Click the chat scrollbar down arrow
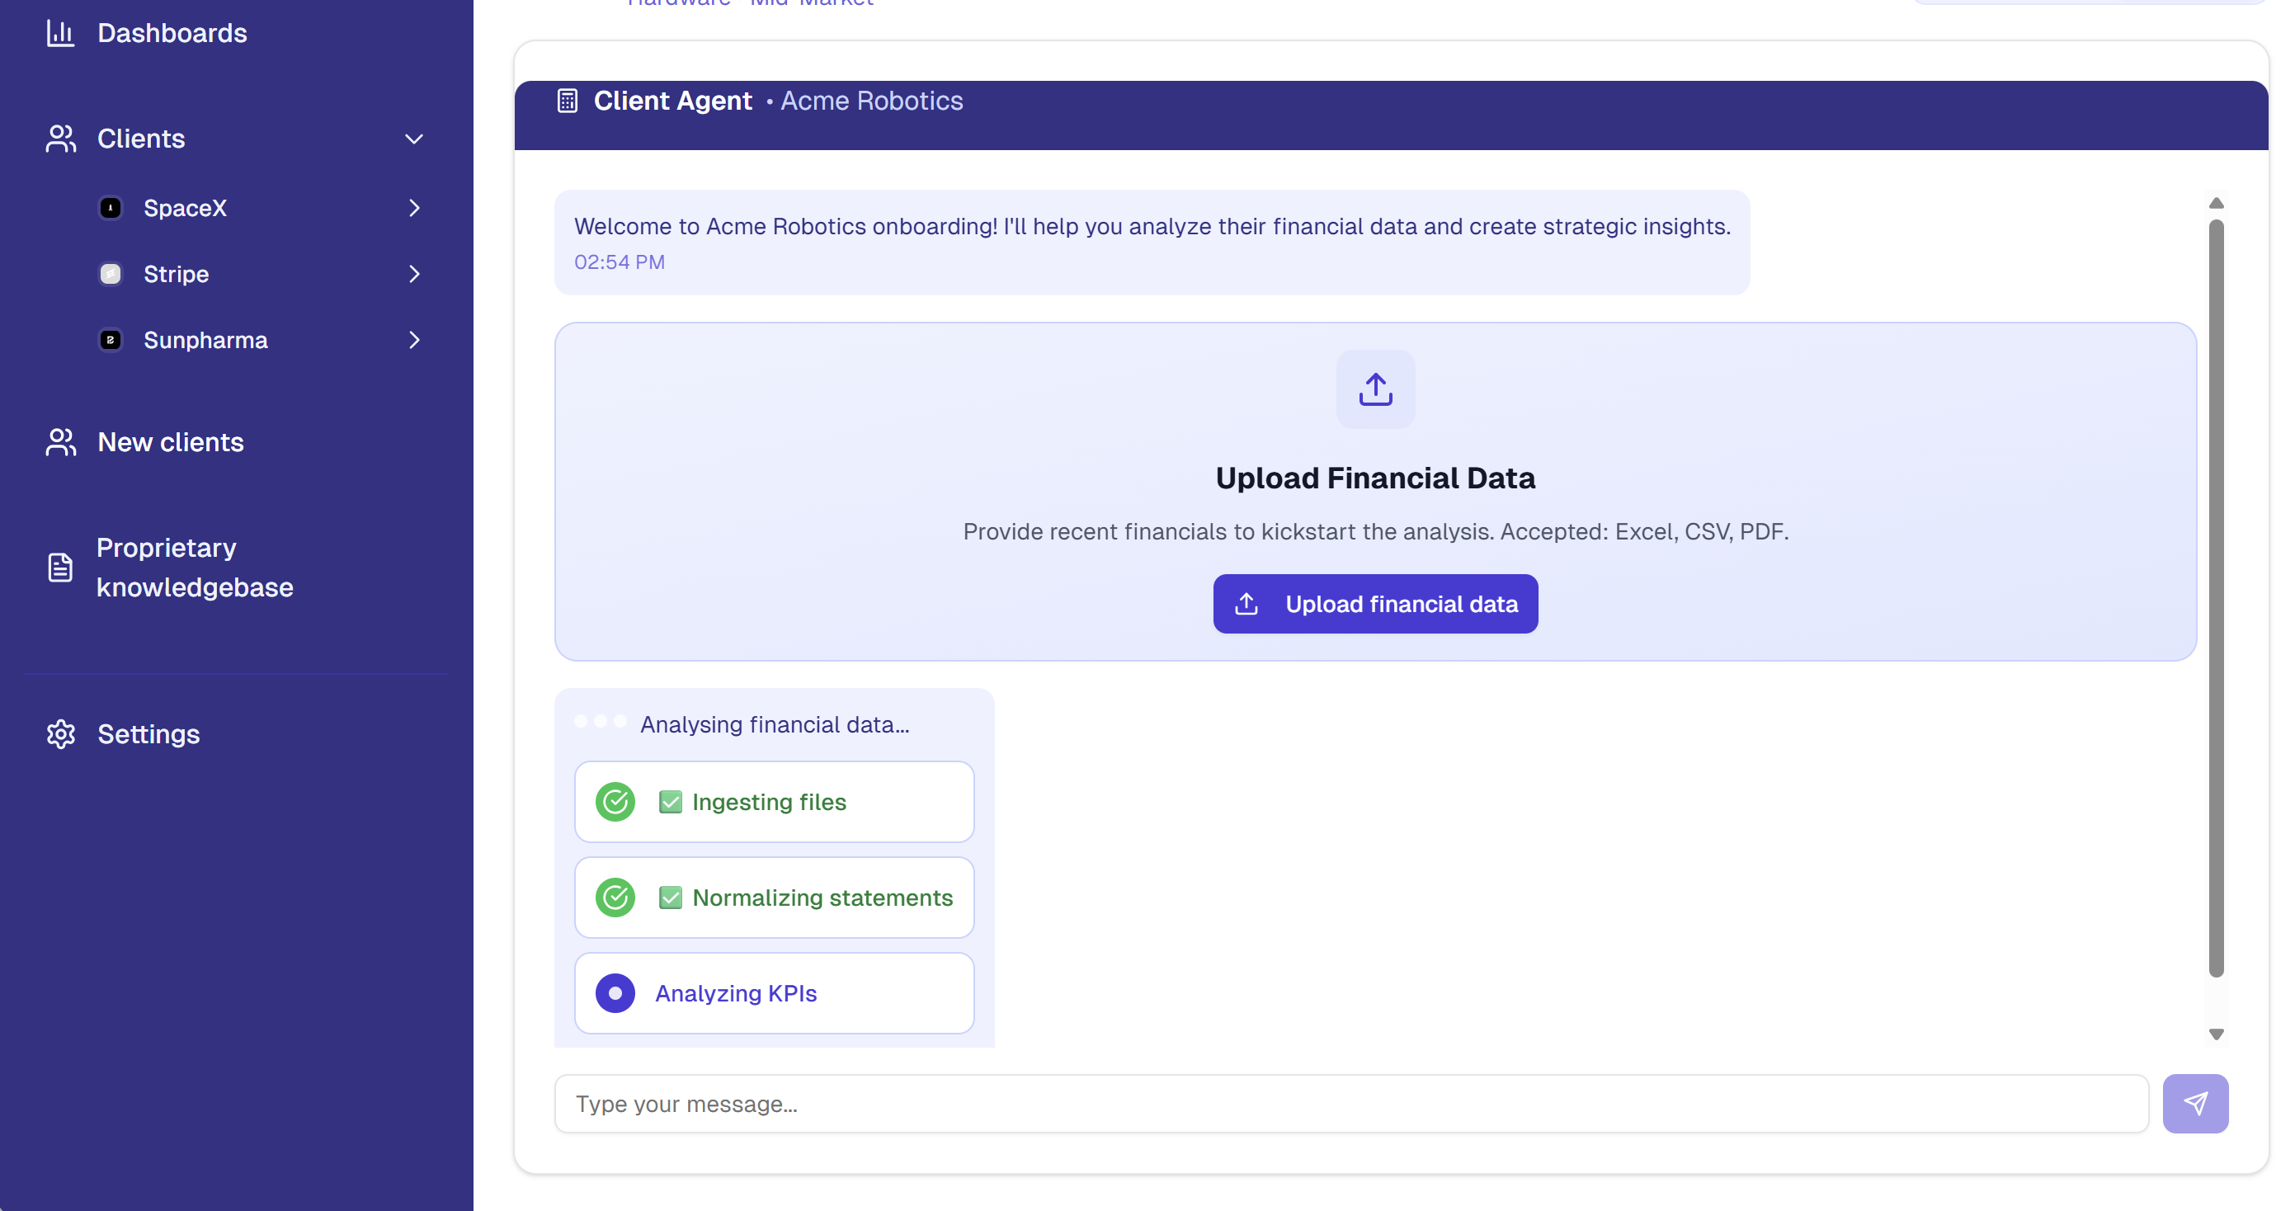2295x1211 pixels. [2217, 1034]
